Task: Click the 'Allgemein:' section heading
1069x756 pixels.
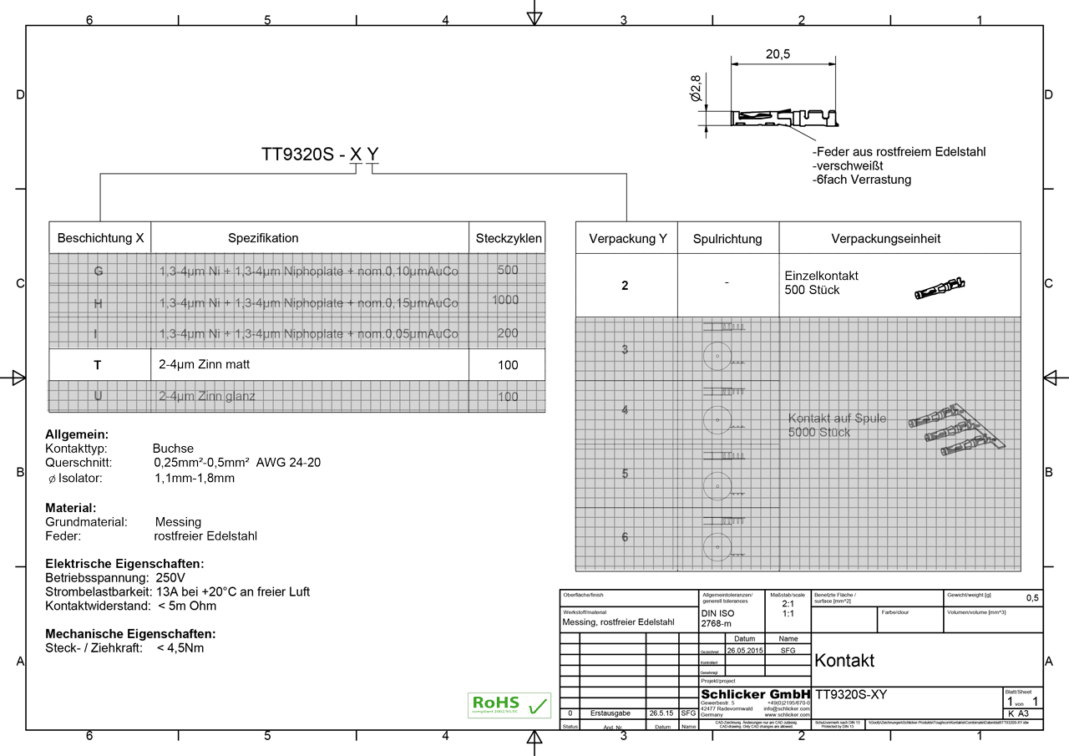Action: click(x=77, y=435)
